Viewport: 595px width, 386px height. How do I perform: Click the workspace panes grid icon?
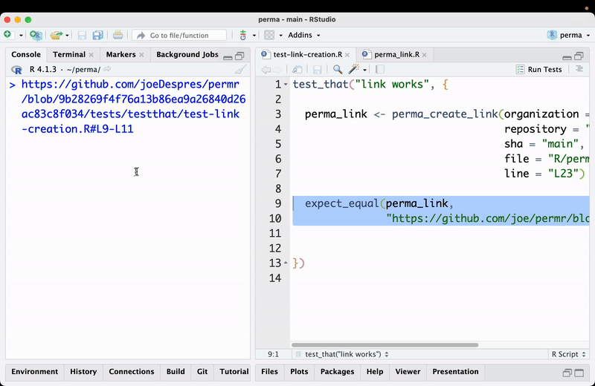(269, 35)
